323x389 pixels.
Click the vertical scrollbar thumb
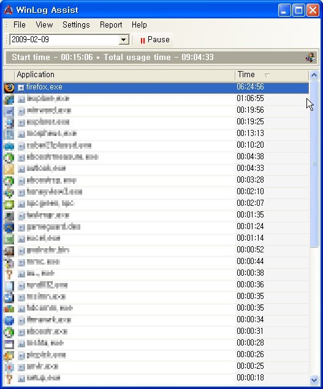pos(314,164)
